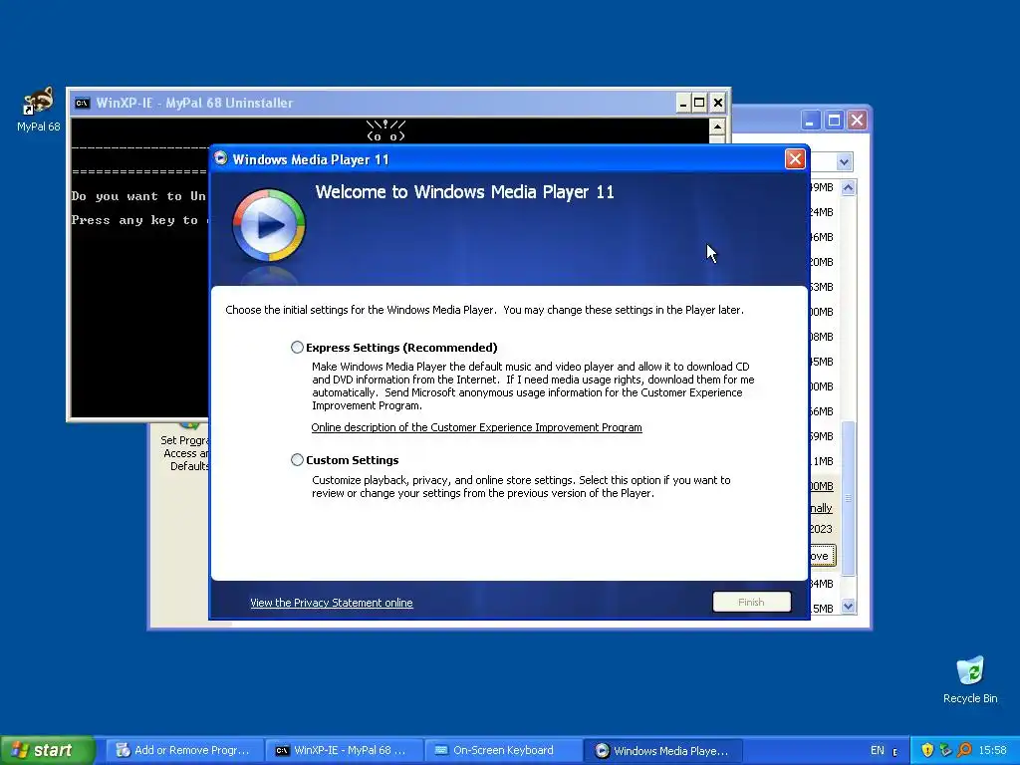
Task: Click the security shield tray icon
Action: click(x=927, y=750)
